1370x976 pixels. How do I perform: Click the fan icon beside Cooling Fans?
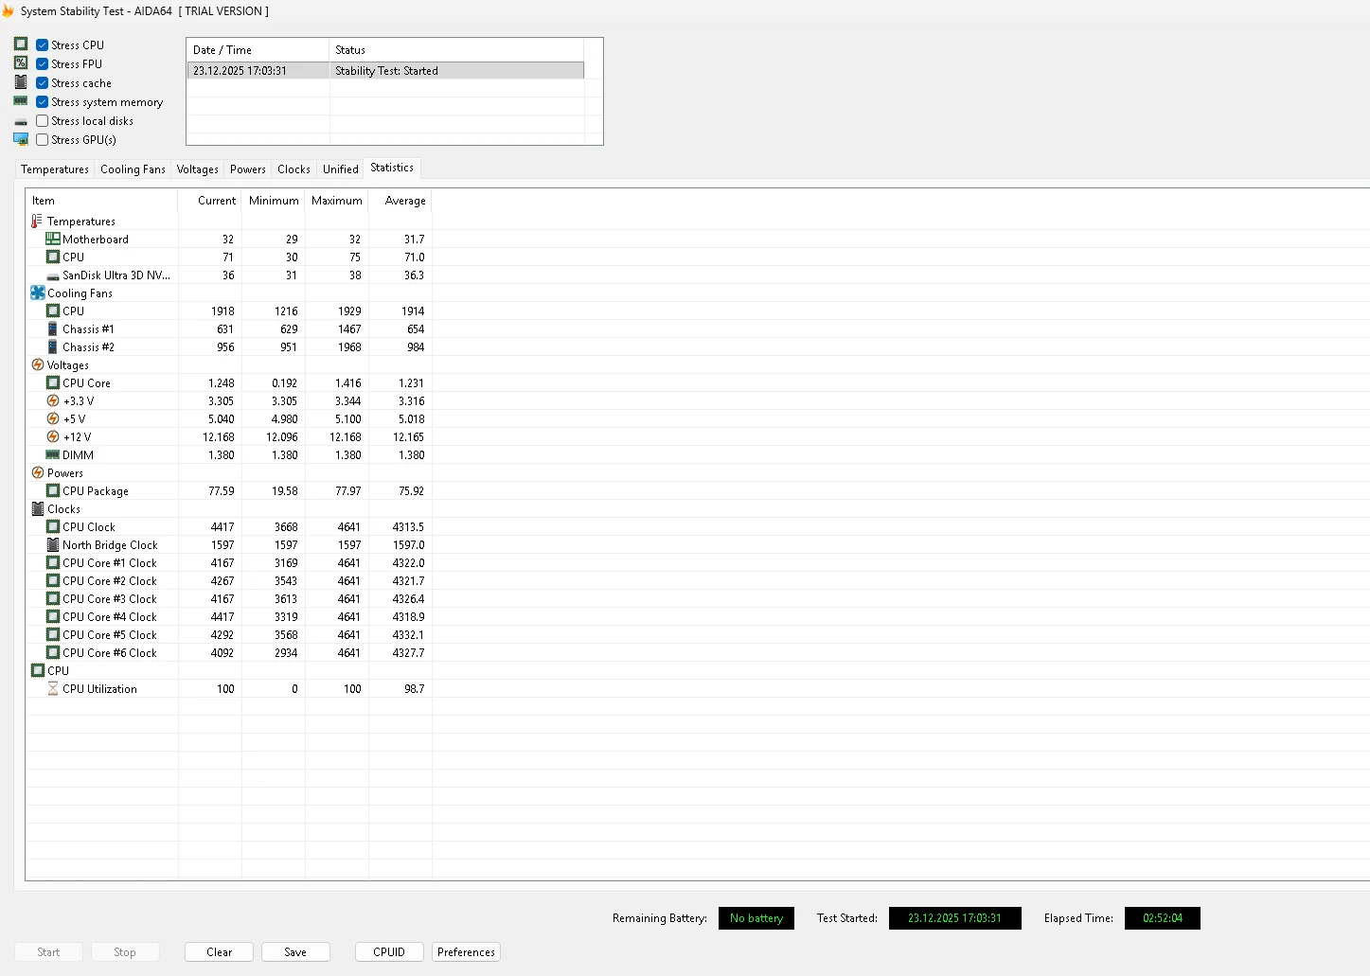[x=38, y=293]
